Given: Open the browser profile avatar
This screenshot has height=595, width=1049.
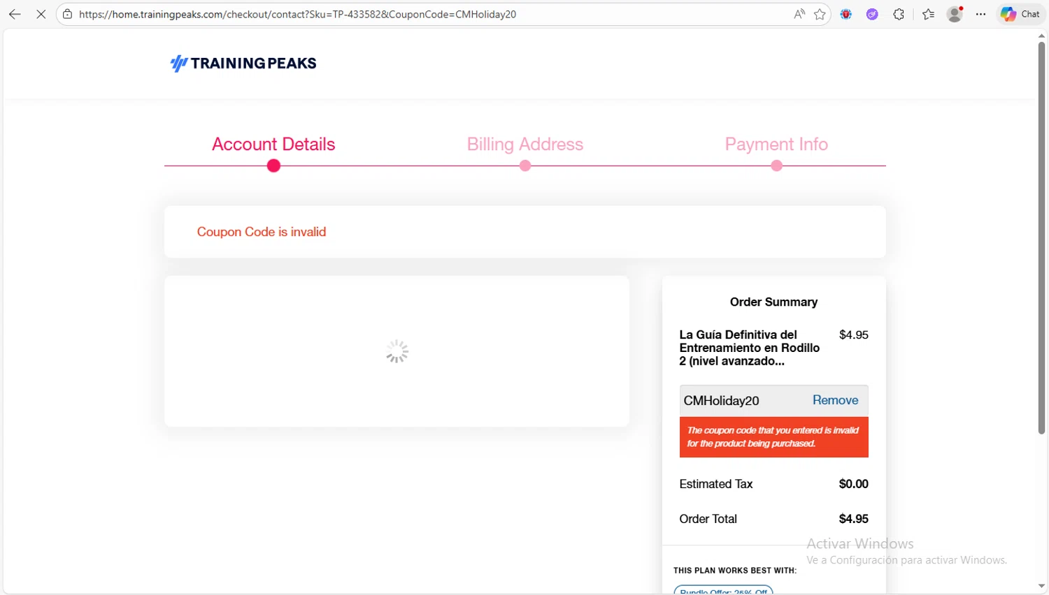Looking at the screenshot, I should [955, 14].
